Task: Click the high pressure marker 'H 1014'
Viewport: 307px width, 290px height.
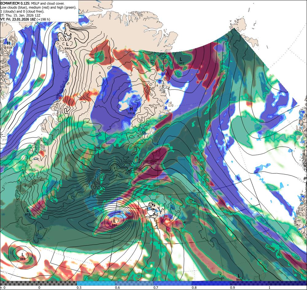Action: pos(8,45)
